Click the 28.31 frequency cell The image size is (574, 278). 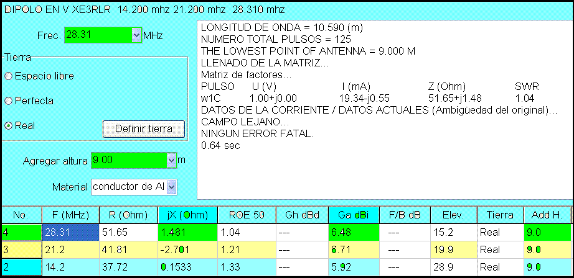tap(70, 232)
